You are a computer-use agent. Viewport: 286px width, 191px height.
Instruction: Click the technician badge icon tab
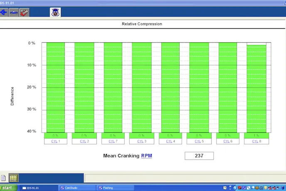pyautogui.click(x=55, y=12)
